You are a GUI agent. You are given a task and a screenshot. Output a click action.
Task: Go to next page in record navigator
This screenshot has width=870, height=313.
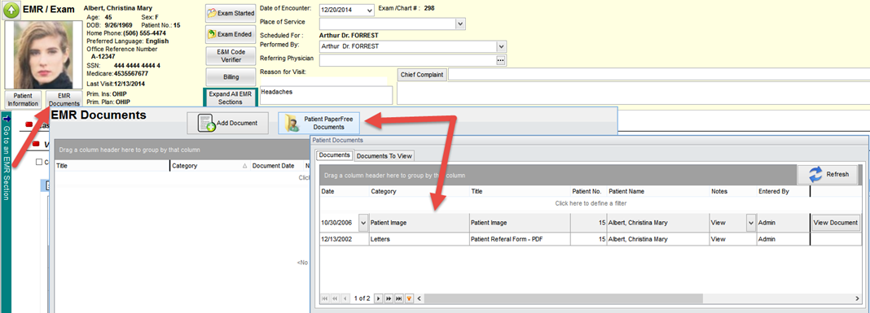point(389,298)
